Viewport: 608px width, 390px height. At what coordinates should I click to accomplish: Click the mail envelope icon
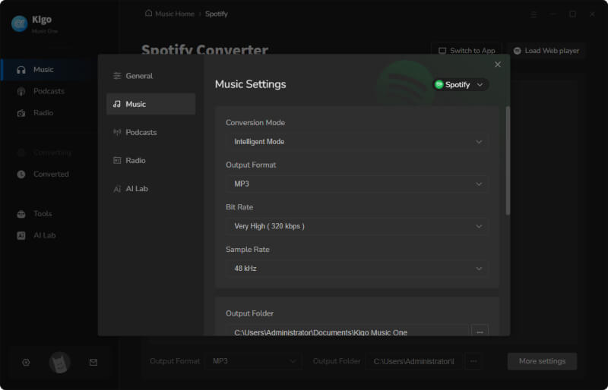[93, 363]
